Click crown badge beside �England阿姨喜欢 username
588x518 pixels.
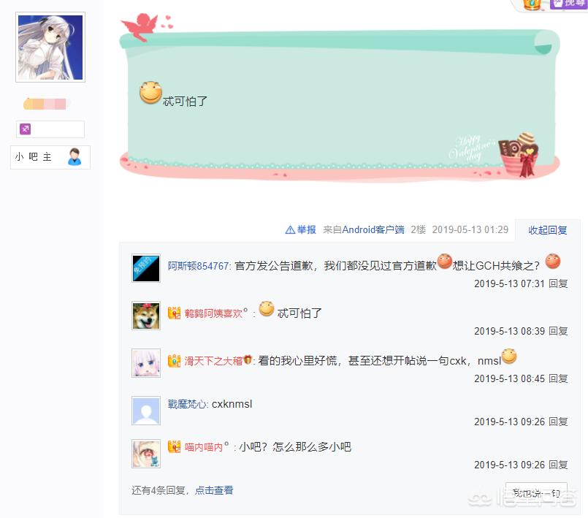pos(174,313)
